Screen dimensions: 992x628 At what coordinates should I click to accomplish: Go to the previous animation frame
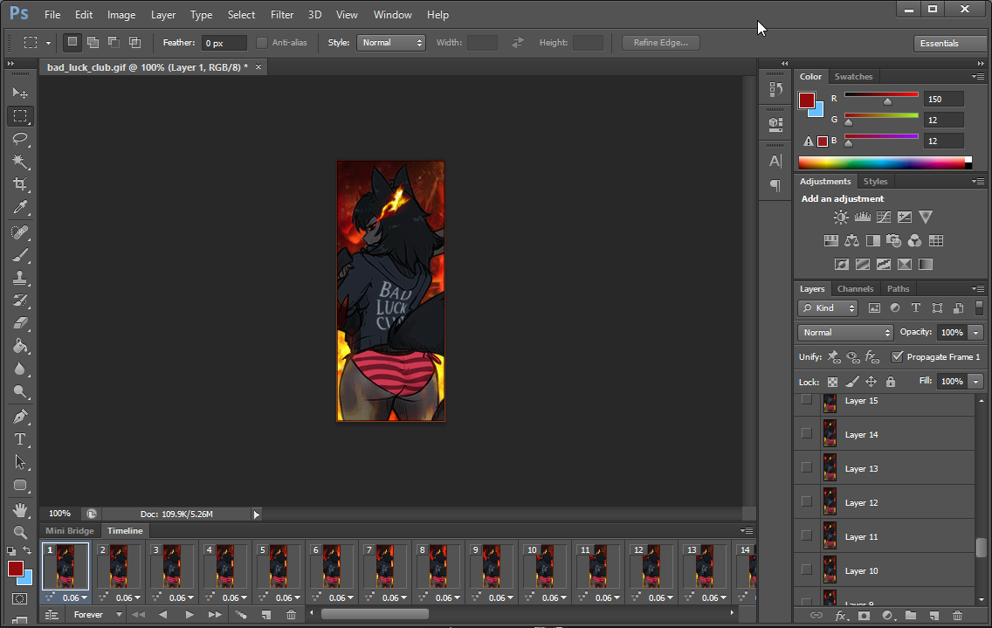point(163,614)
